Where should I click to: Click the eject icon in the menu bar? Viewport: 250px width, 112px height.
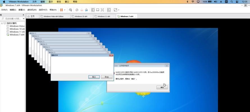(221, 2)
